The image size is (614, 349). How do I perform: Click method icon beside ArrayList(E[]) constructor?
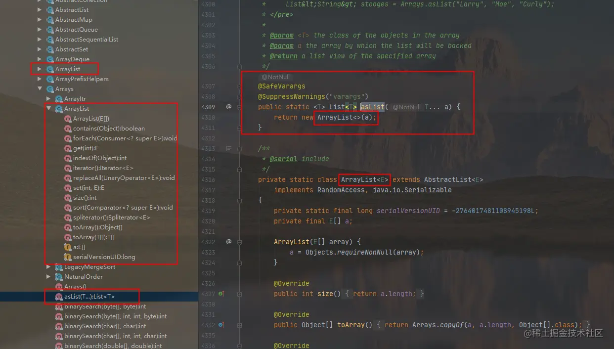68,119
